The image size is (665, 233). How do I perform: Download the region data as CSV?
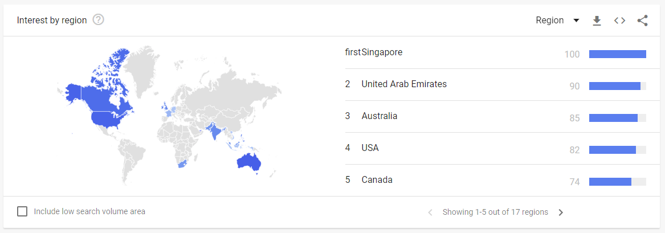[x=597, y=21]
